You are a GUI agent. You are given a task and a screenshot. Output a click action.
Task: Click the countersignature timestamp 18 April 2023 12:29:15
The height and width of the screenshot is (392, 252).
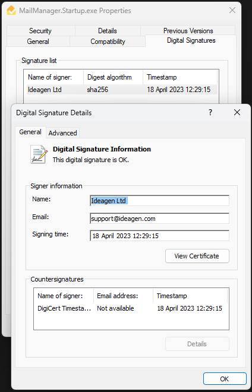click(190, 308)
